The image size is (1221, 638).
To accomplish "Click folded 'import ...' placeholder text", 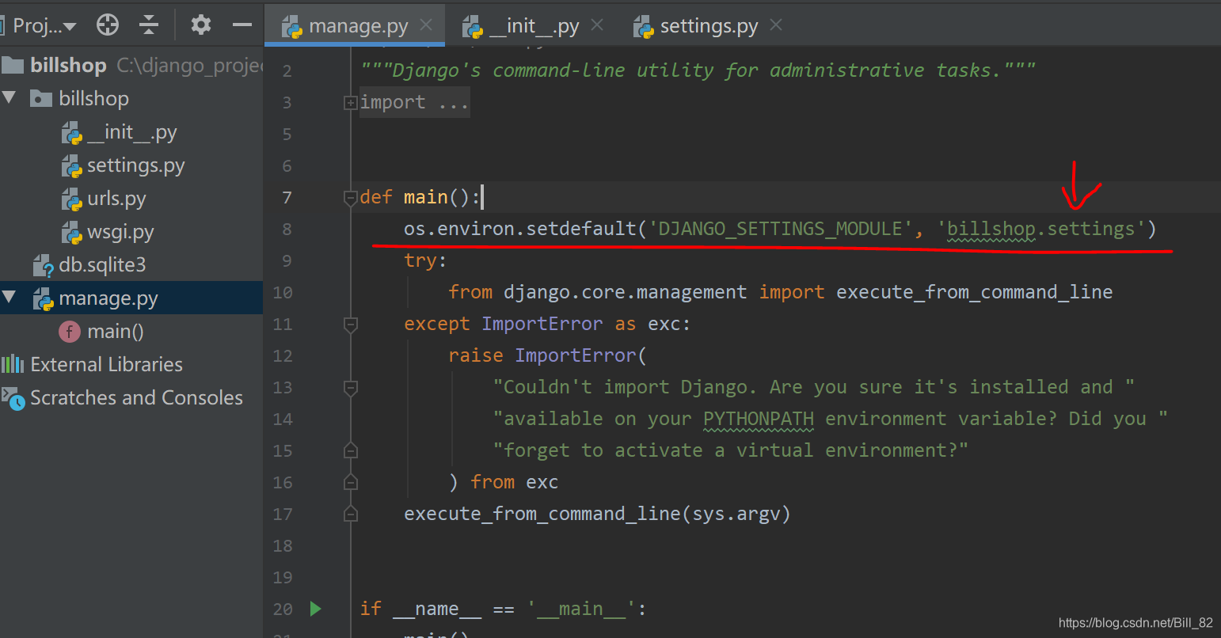I will point(414,102).
